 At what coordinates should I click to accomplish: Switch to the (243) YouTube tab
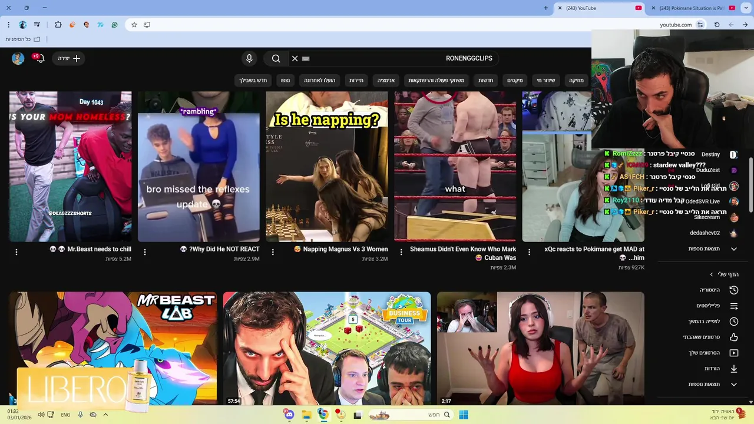tap(598, 8)
